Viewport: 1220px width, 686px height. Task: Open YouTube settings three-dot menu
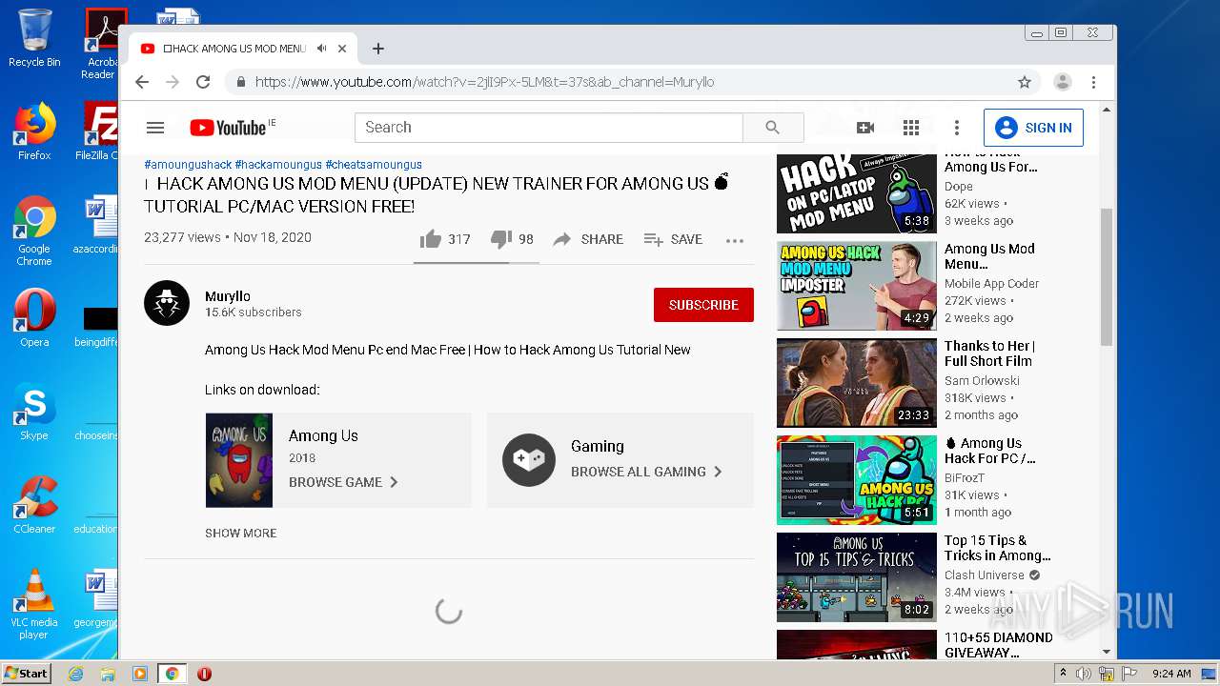[957, 128]
